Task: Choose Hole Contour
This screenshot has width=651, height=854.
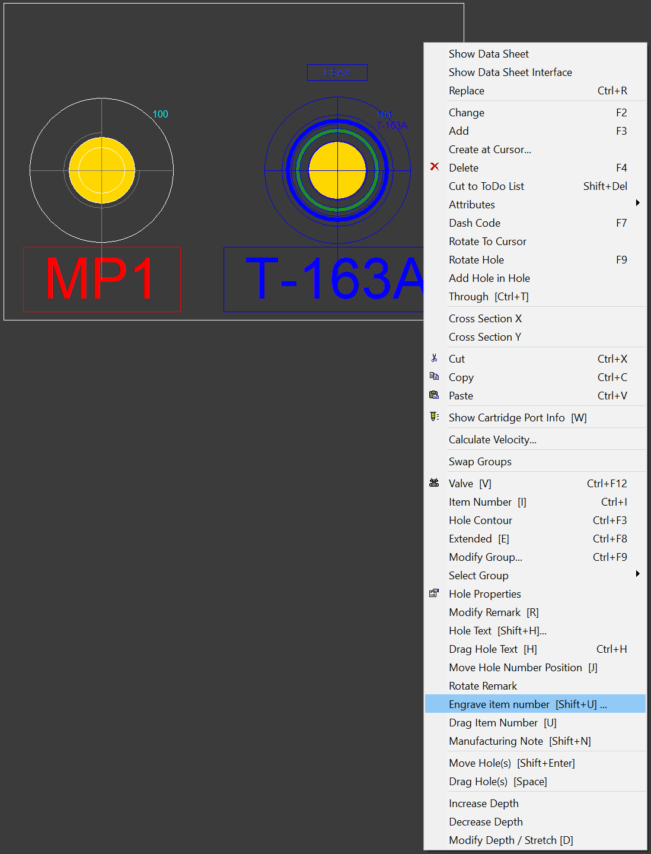Action: (535, 520)
